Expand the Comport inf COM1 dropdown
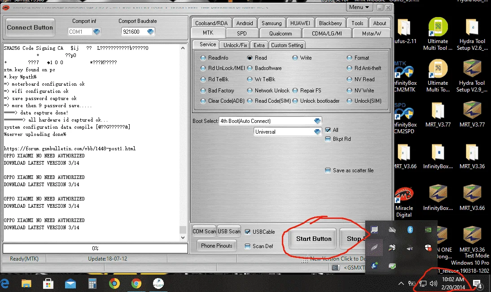The width and height of the screenshot is (491, 292). (x=96, y=31)
